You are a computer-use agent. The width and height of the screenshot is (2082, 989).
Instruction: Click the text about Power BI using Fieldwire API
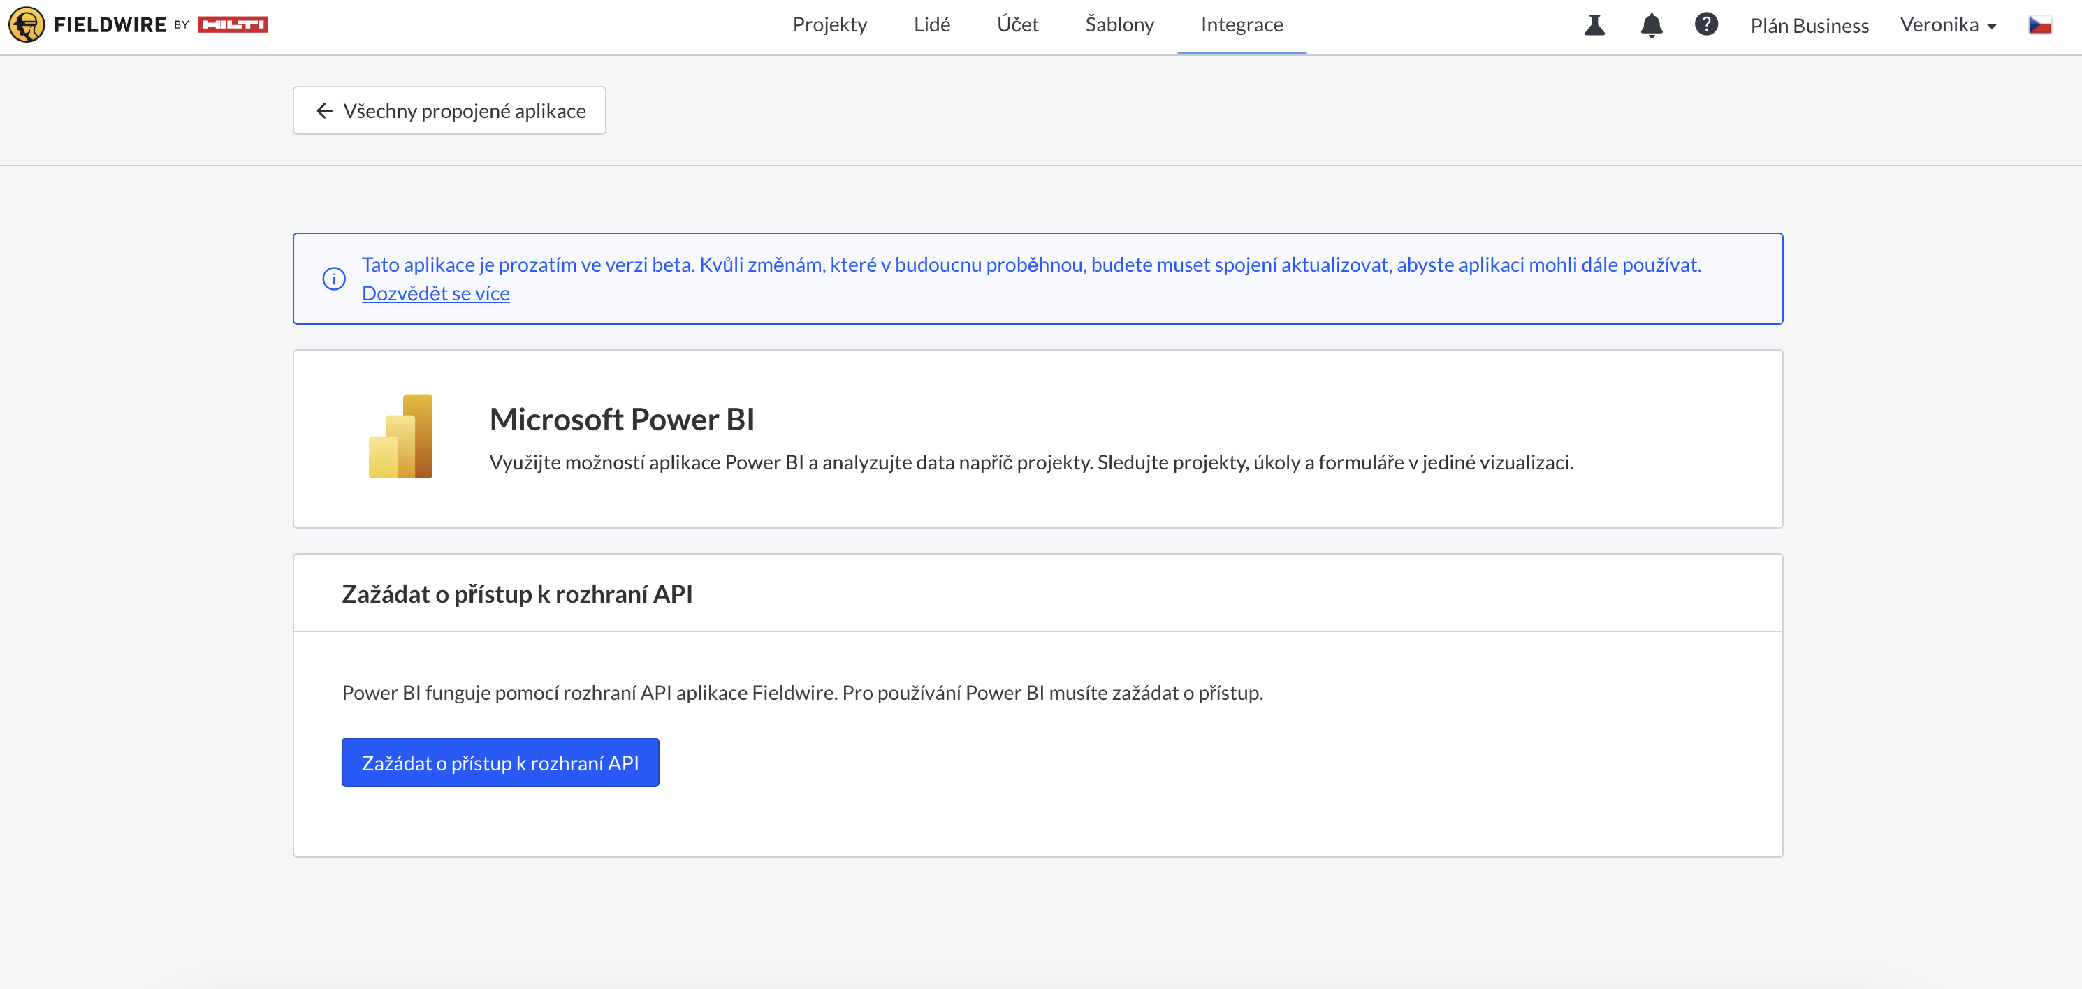coord(803,692)
